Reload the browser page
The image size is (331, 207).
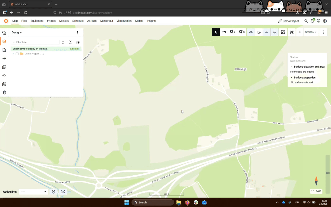pos(26,13)
